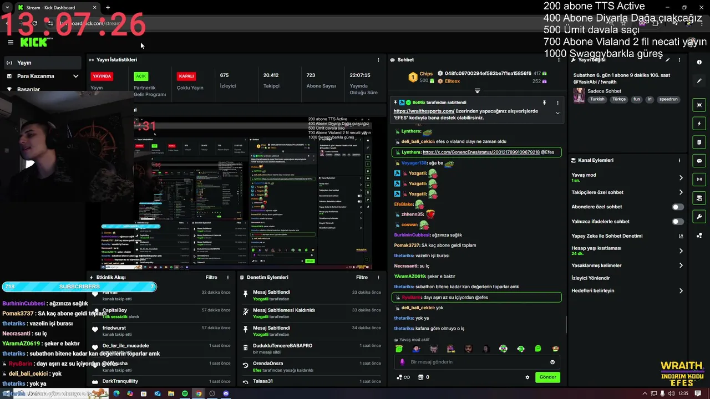Toggle the lightning activity panel icon
The image size is (710, 399).
(x=699, y=124)
